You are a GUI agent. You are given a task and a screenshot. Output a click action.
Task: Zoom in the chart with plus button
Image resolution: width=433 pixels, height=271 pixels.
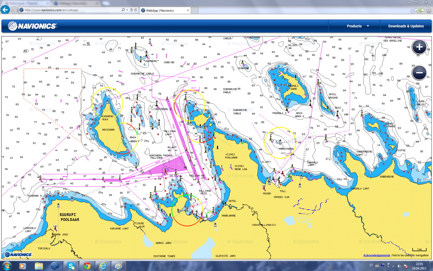419,47
